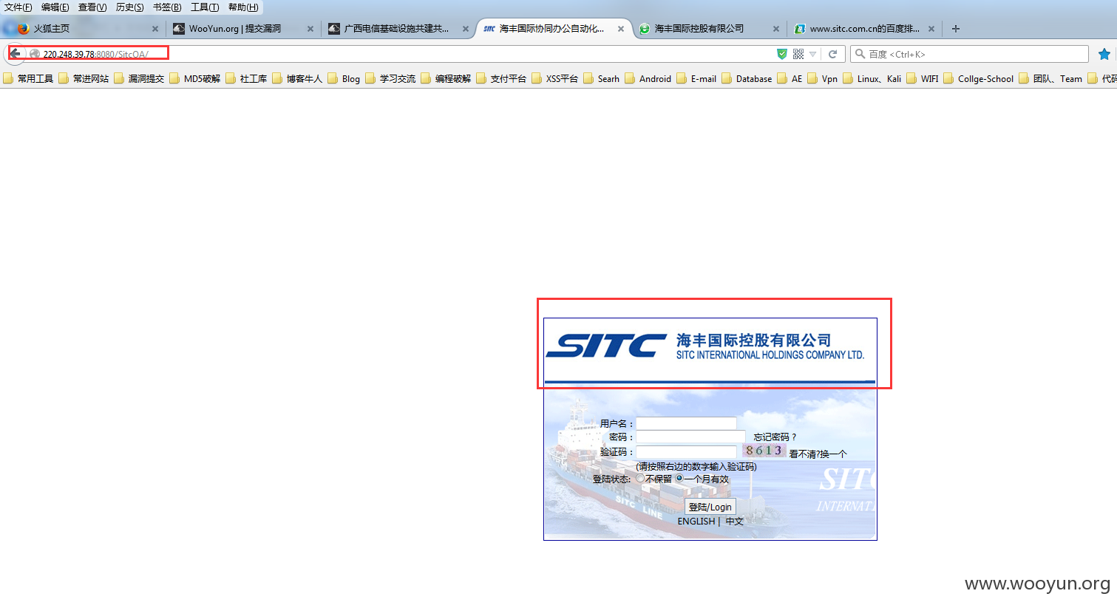Open the 编程破解 bookmark folder
1117x605 pixels.
(446, 78)
